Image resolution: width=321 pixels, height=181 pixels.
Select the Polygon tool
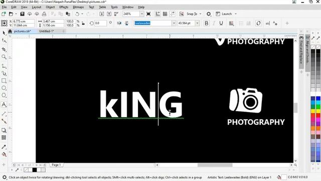click(4, 95)
